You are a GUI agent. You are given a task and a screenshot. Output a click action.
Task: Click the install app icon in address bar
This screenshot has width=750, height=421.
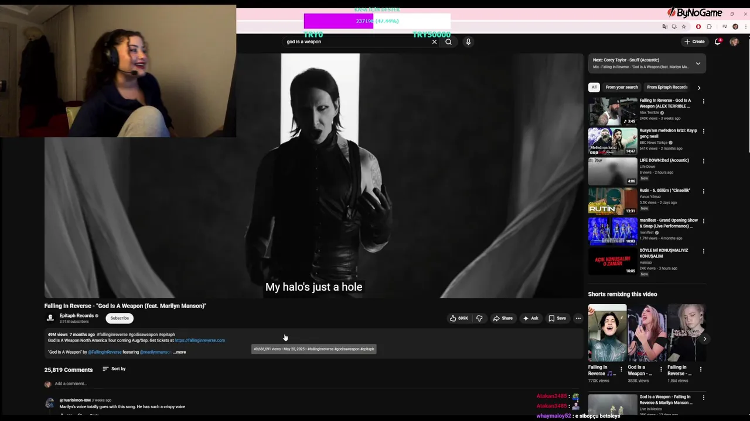point(674,26)
